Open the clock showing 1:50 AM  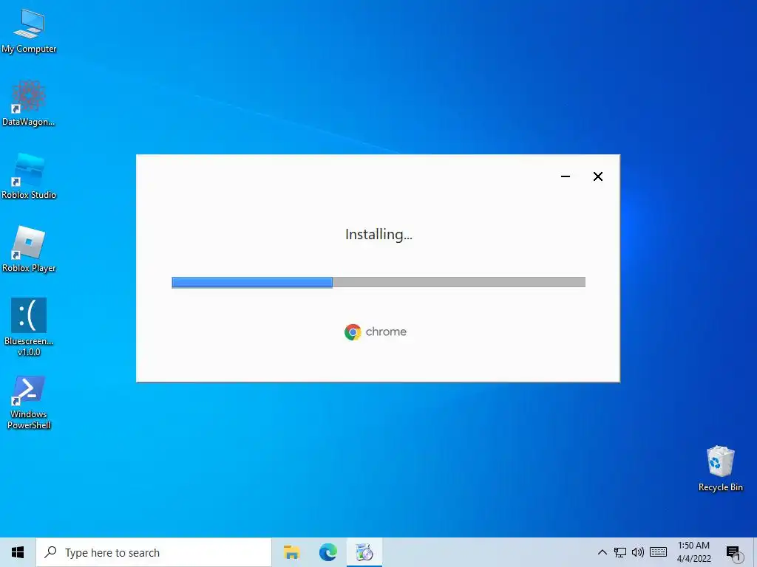click(x=693, y=552)
